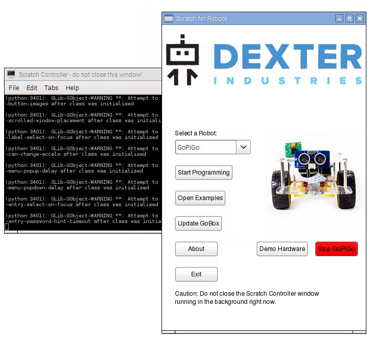Click the terminal line beginning '-entry-password-hint-timeout'
Image resolution: width=373 pixels, height=339 pixels.
[x=84, y=221]
